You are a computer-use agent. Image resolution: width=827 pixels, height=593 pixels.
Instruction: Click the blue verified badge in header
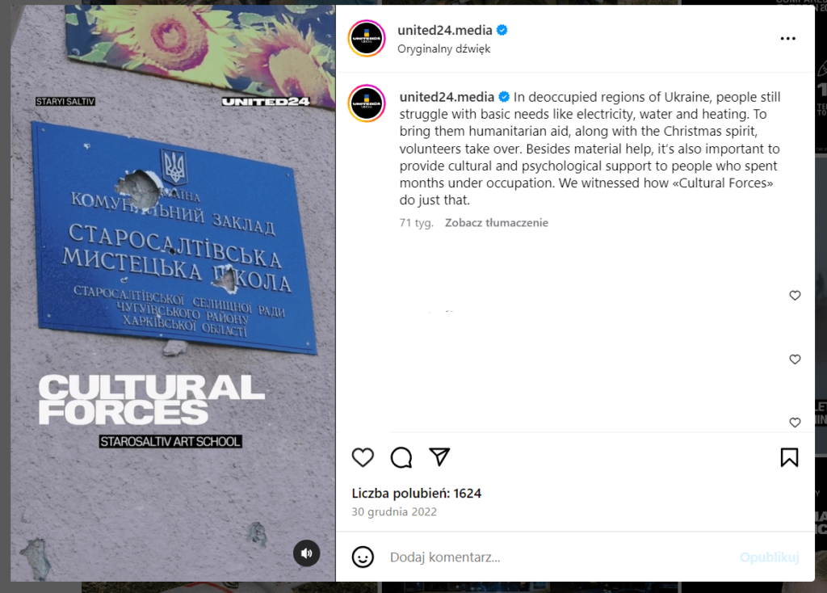click(502, 30)
